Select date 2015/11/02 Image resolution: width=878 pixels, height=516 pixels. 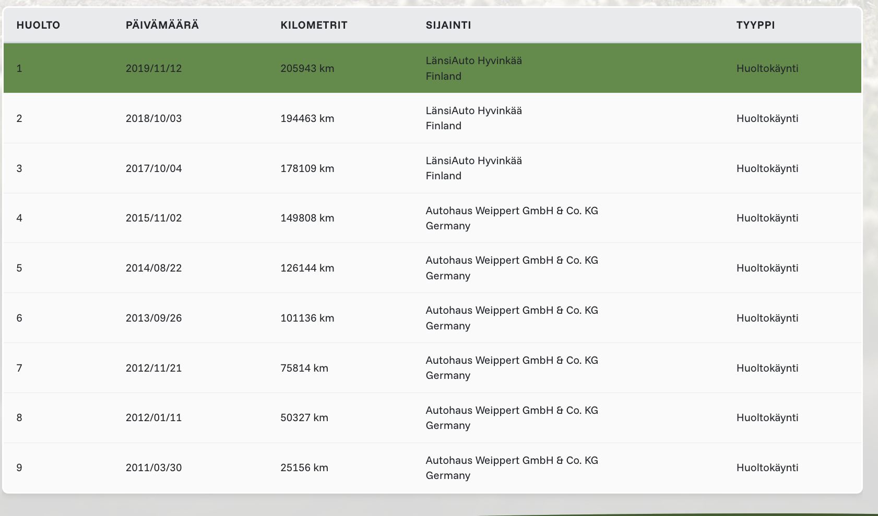[x=154, y=218]
